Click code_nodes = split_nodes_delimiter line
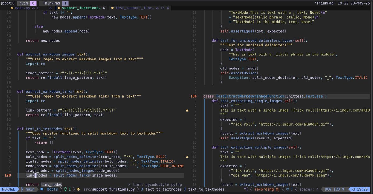 coord(105,166)
